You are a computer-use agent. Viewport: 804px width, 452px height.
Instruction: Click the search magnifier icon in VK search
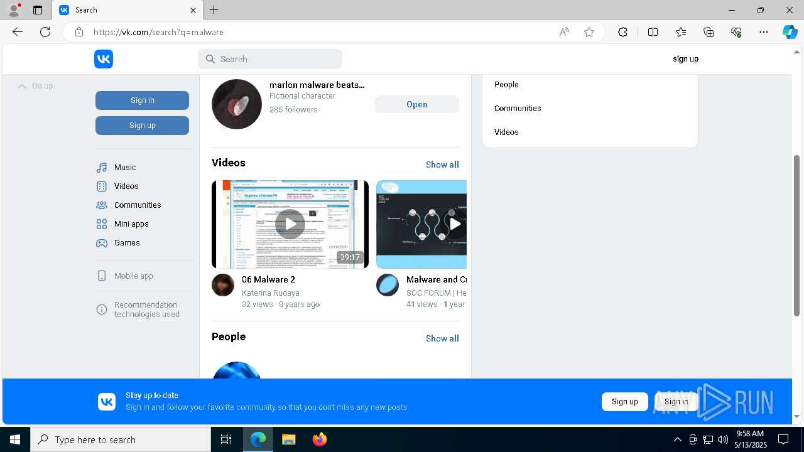pos(210,59)
